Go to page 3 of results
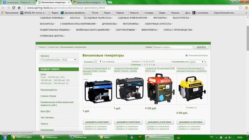This screenshot has height=140, width=249. tap(147, 65)
